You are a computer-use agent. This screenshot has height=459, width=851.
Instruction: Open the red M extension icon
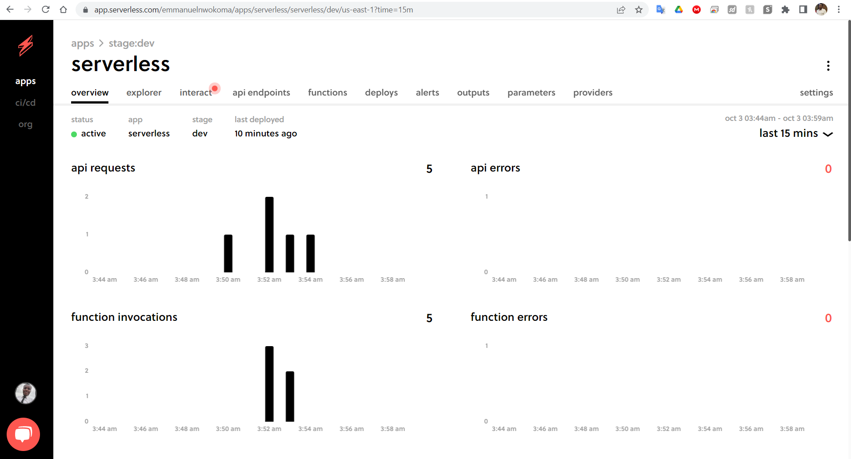[x=696, y=9]
